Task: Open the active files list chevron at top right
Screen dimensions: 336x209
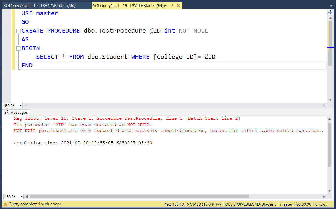Action: coord(331,5)
